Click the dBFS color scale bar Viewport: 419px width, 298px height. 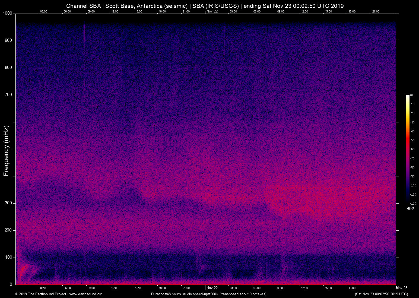pos(407,149)
